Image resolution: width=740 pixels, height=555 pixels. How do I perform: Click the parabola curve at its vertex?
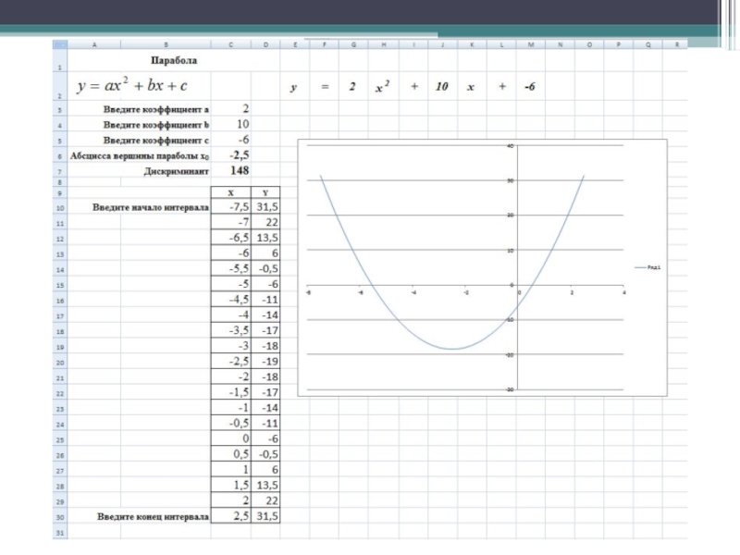coord(452,350)
